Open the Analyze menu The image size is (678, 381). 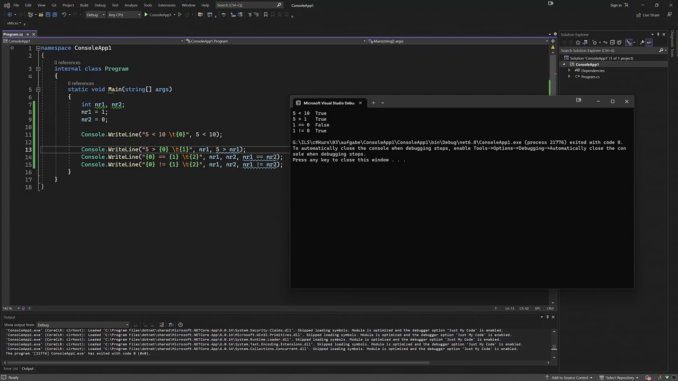(131, 5)
